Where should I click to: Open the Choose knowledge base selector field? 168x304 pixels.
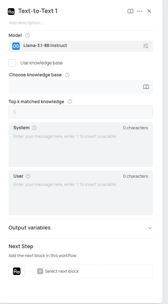(81, 87)
